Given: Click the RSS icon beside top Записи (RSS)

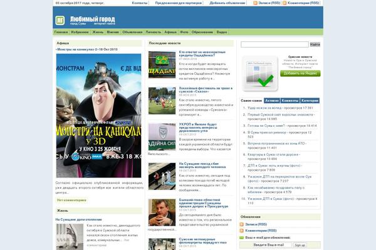Looking at the screenshot, I should coord(256,3).
